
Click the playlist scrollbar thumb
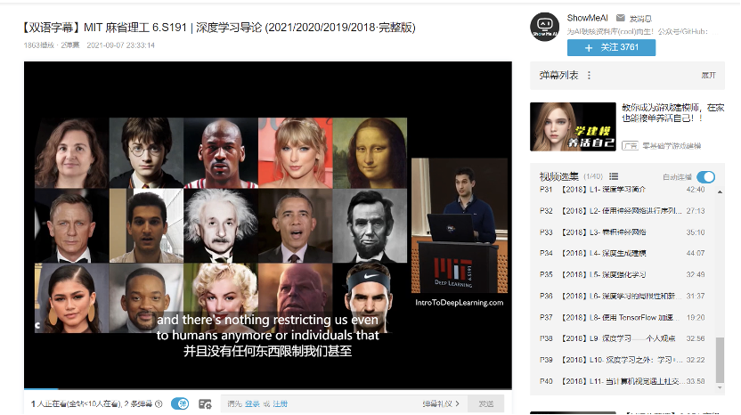(x=720, y=360)
